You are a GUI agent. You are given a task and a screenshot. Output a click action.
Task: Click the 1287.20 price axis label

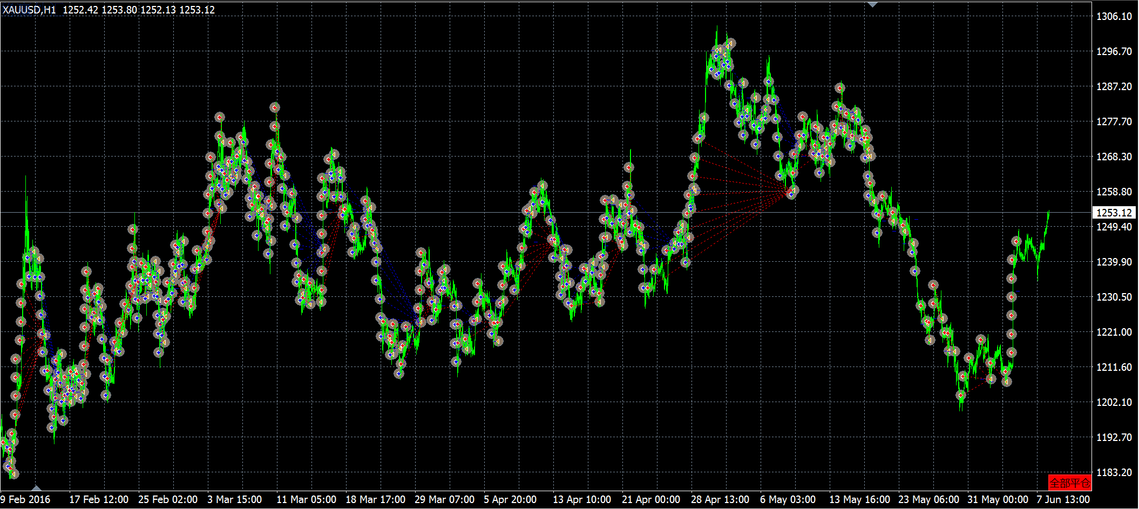(x=1114, y=86)
